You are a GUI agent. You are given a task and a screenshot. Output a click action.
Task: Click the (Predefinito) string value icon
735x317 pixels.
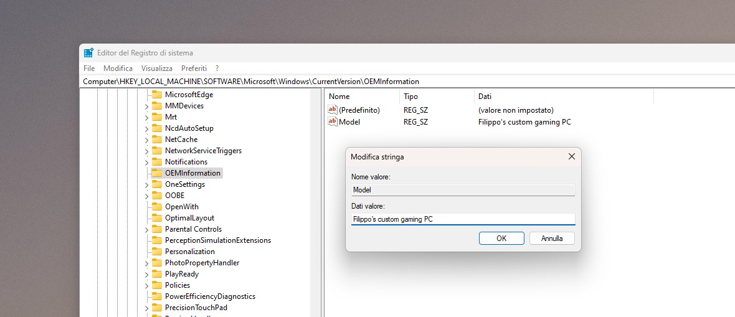[x=333, y=110]
